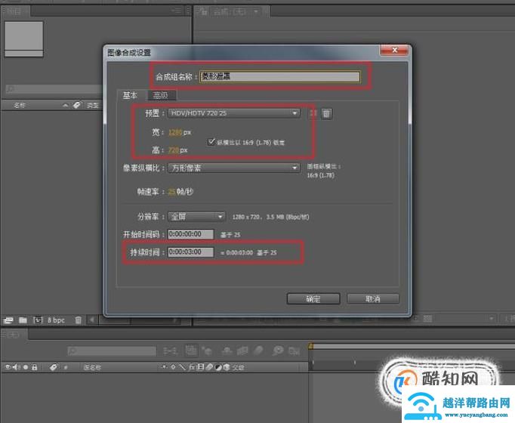This screenshot has width=515, height=423.
Task: Click the 父级 parent column header
Action: [238, 368]
